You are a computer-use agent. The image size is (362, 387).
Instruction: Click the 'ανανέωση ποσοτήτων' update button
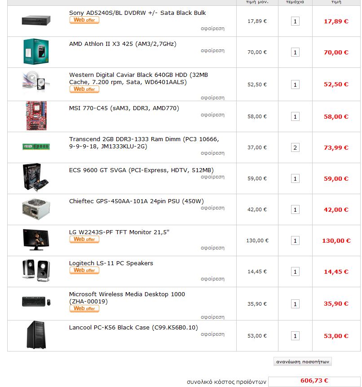coord(303,361)
